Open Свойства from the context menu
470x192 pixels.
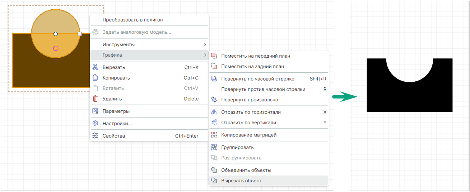click(113, 136)
